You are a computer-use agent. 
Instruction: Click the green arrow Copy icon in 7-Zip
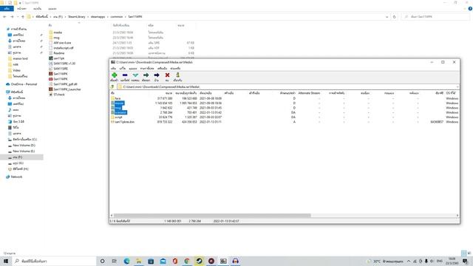(146, 75)
